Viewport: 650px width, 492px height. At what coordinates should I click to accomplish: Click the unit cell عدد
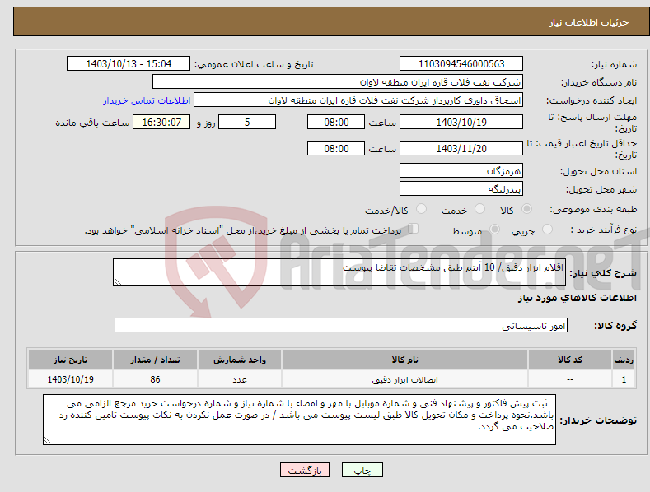click(240, 379)
